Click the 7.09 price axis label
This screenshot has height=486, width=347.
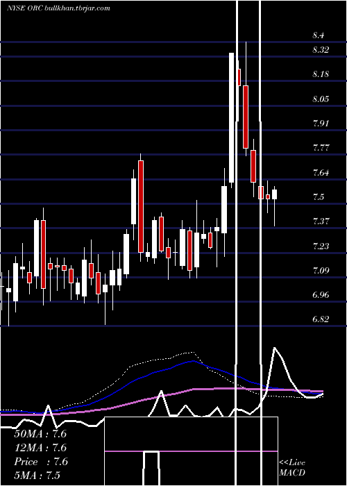(x=321, y=271)
